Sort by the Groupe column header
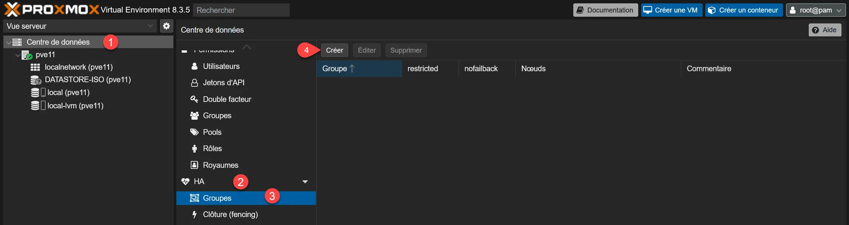The height and width of the screenshot is (225, 849). [x=335, y=69]
